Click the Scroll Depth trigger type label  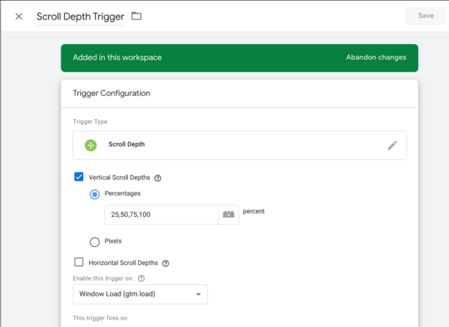point(126,145)
